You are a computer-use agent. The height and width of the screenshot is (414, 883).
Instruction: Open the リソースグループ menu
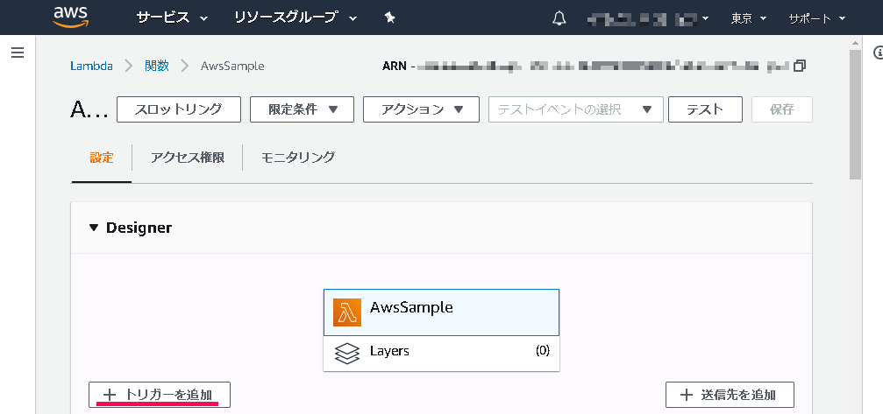(x=296, y=18)
